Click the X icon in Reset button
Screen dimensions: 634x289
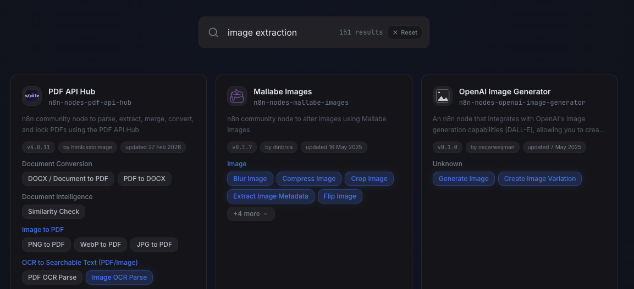coord(395,32)
